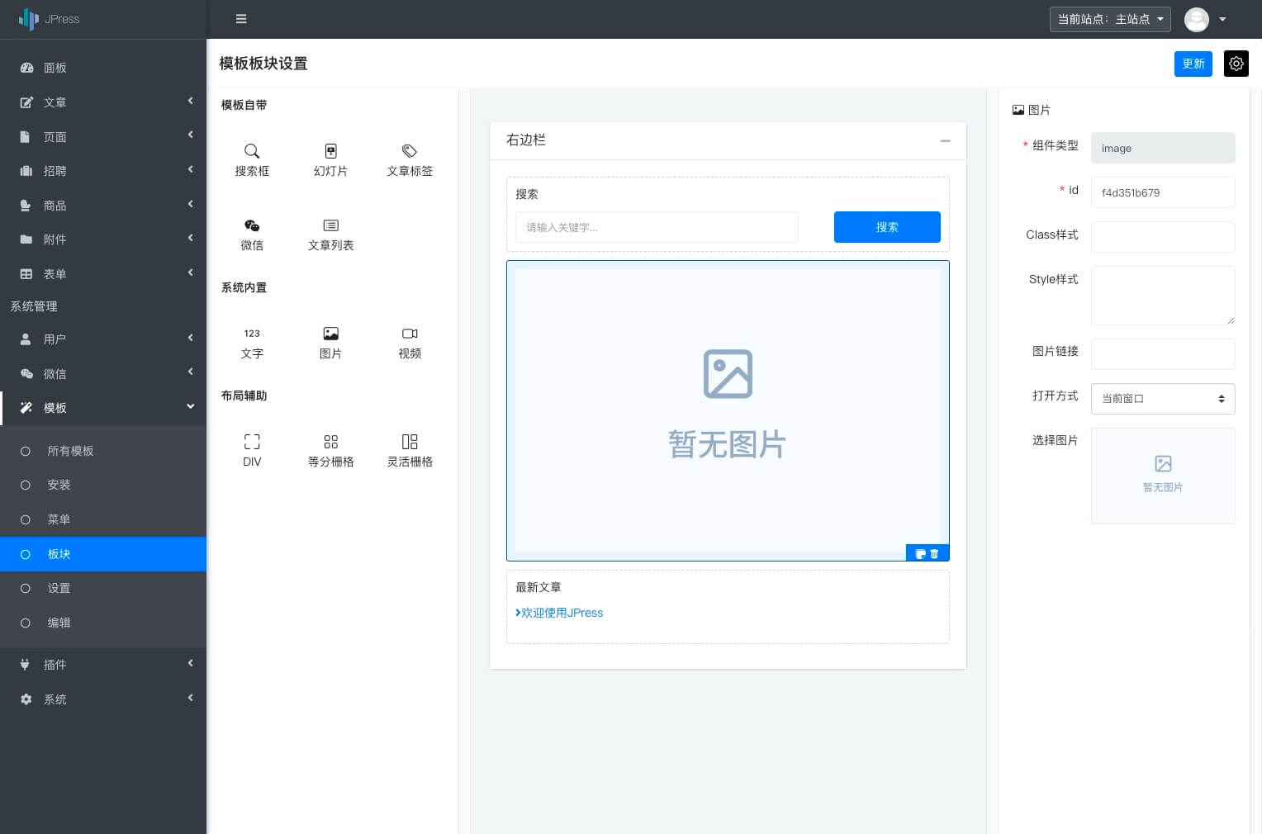This screenshot has height=834, width=1262.
Task: Click the id field f4d351b679
Action: (x=1163, y=192)
